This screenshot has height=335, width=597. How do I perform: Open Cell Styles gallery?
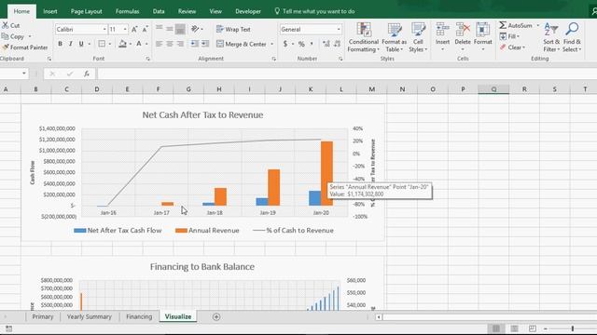pyautogui.click(x=418, y=37)
